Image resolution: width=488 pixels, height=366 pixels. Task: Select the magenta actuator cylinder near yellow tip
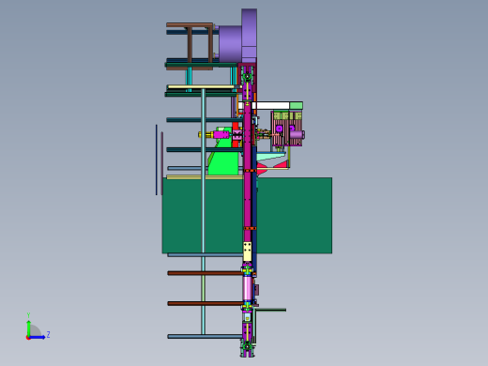tap(221, 135)
